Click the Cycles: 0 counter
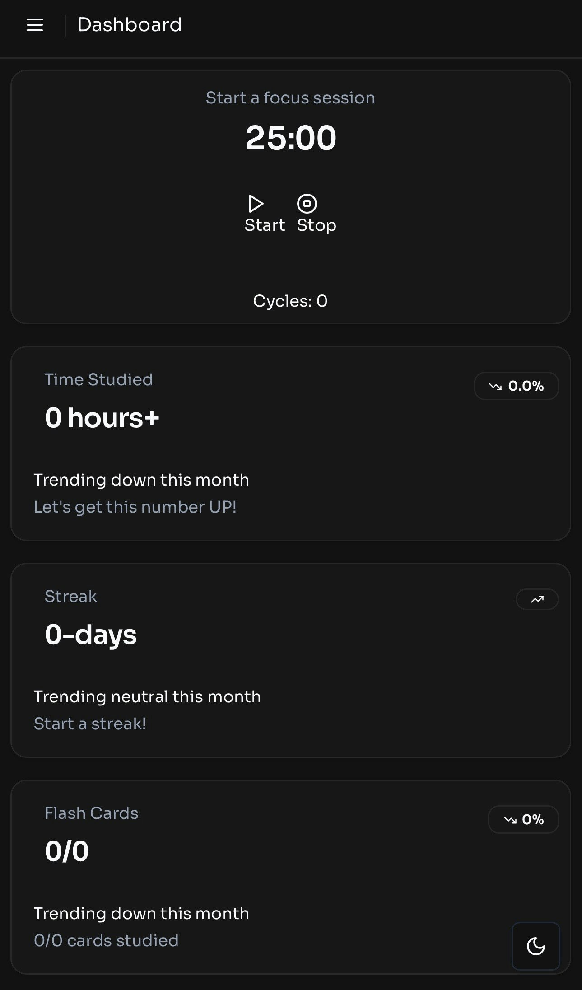Screen dimensions: 582x990 290,301
